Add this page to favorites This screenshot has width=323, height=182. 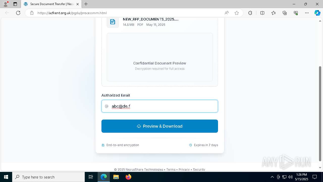(x=237, y=13)
